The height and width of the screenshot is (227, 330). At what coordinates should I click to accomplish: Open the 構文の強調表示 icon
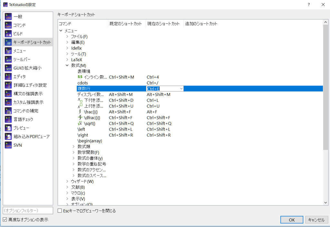tap(8, 94)
